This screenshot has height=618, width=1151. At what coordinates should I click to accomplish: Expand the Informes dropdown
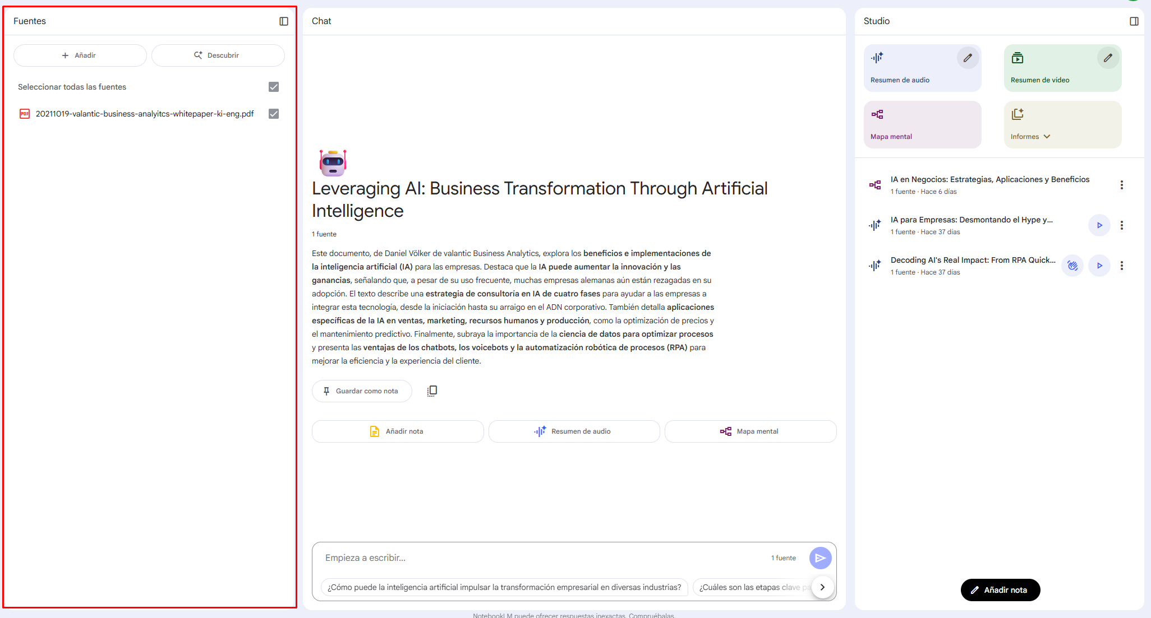point(1047,137)
